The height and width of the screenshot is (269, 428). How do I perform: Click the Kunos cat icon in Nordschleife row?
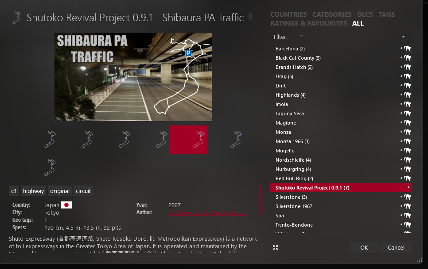408,159
